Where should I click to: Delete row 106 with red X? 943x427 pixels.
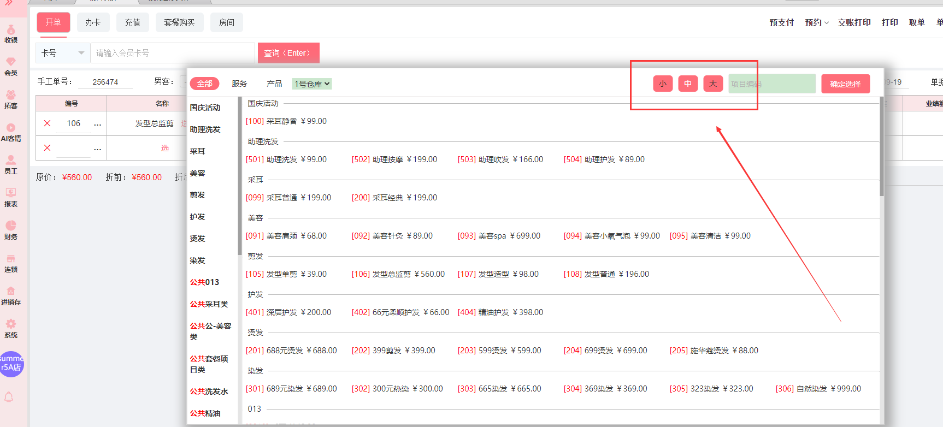48,123
